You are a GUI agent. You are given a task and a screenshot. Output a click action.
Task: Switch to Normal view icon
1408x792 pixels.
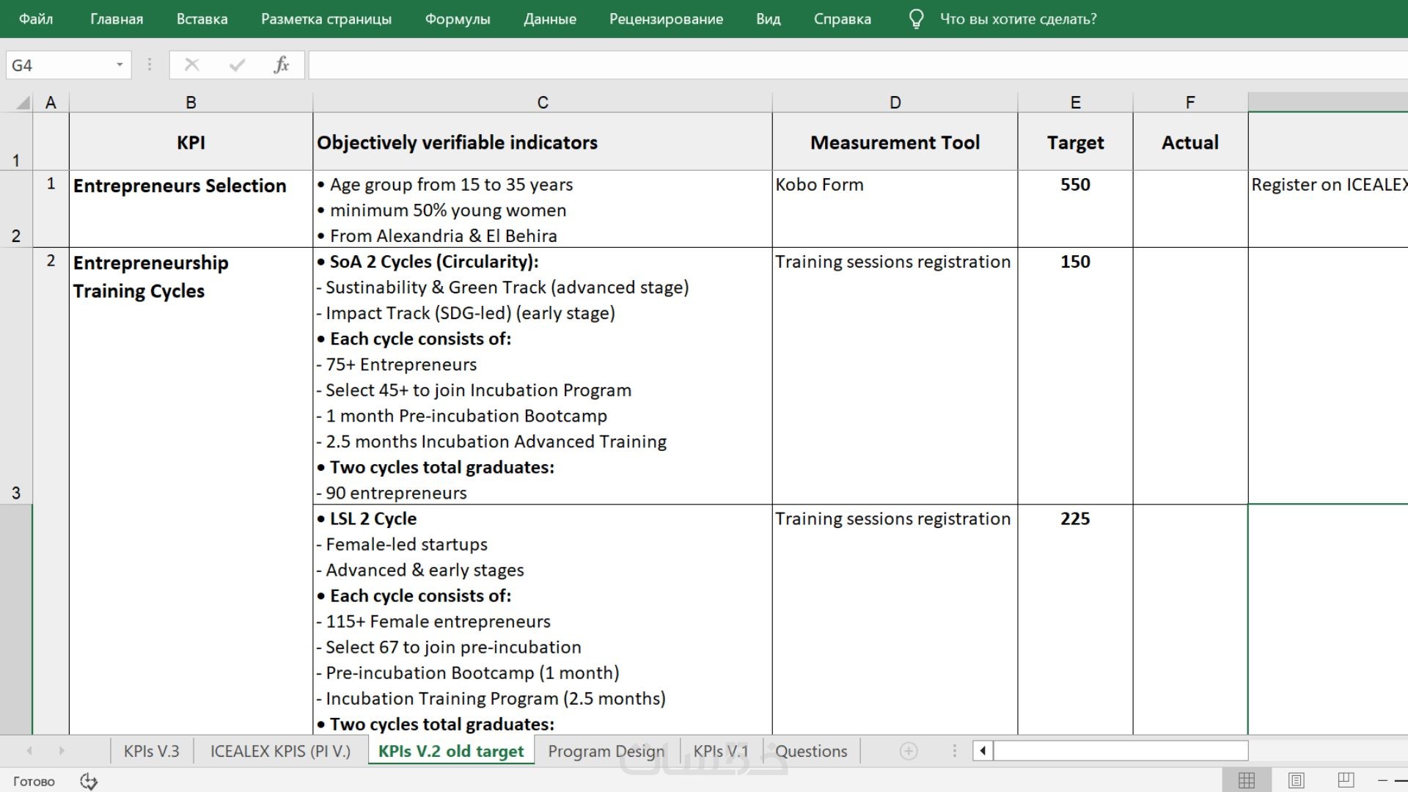1247,780
